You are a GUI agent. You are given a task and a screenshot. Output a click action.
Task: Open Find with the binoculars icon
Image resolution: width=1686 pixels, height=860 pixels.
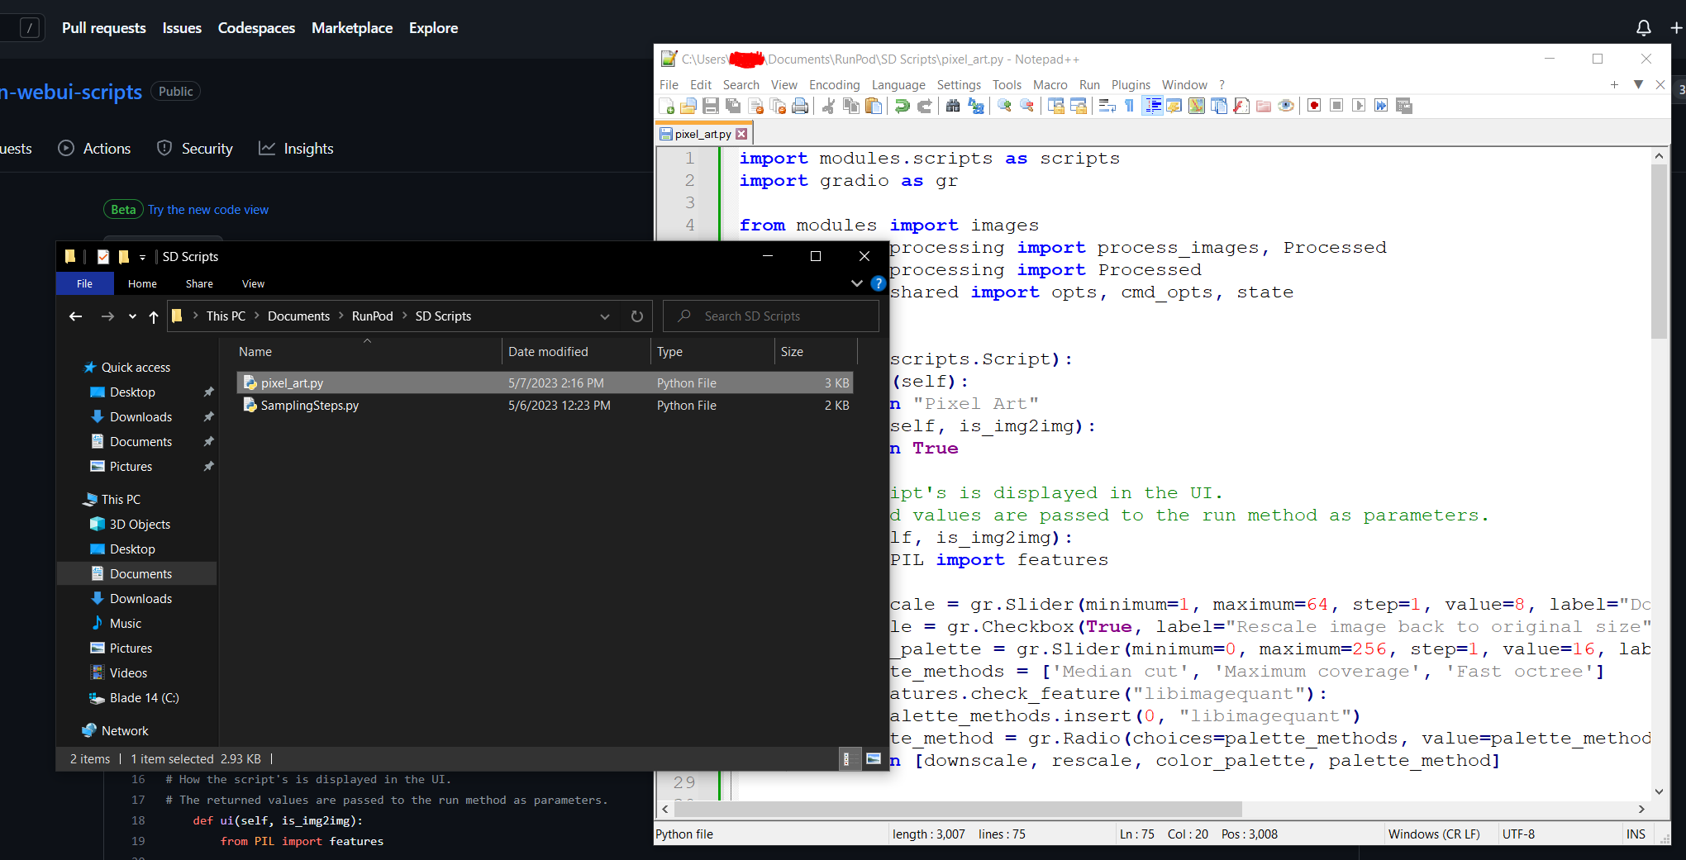[953, 106]
